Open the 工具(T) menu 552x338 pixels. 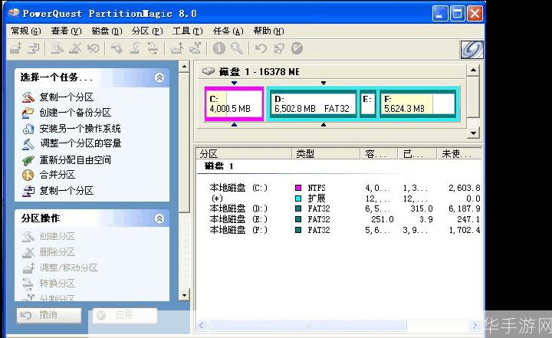pos(187,31)
